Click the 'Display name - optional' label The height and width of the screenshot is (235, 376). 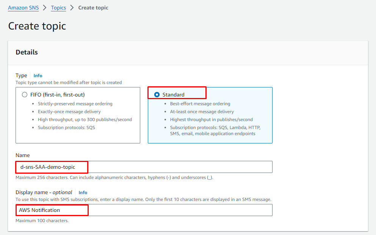[44, 192]
